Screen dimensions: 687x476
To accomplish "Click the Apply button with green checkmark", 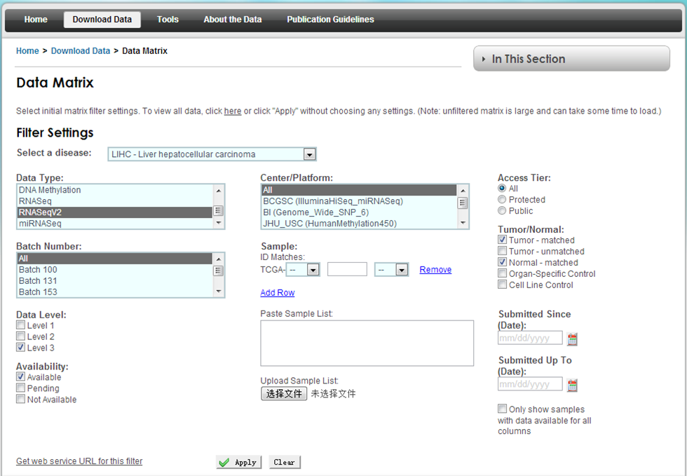I will (x=239, y=462).
